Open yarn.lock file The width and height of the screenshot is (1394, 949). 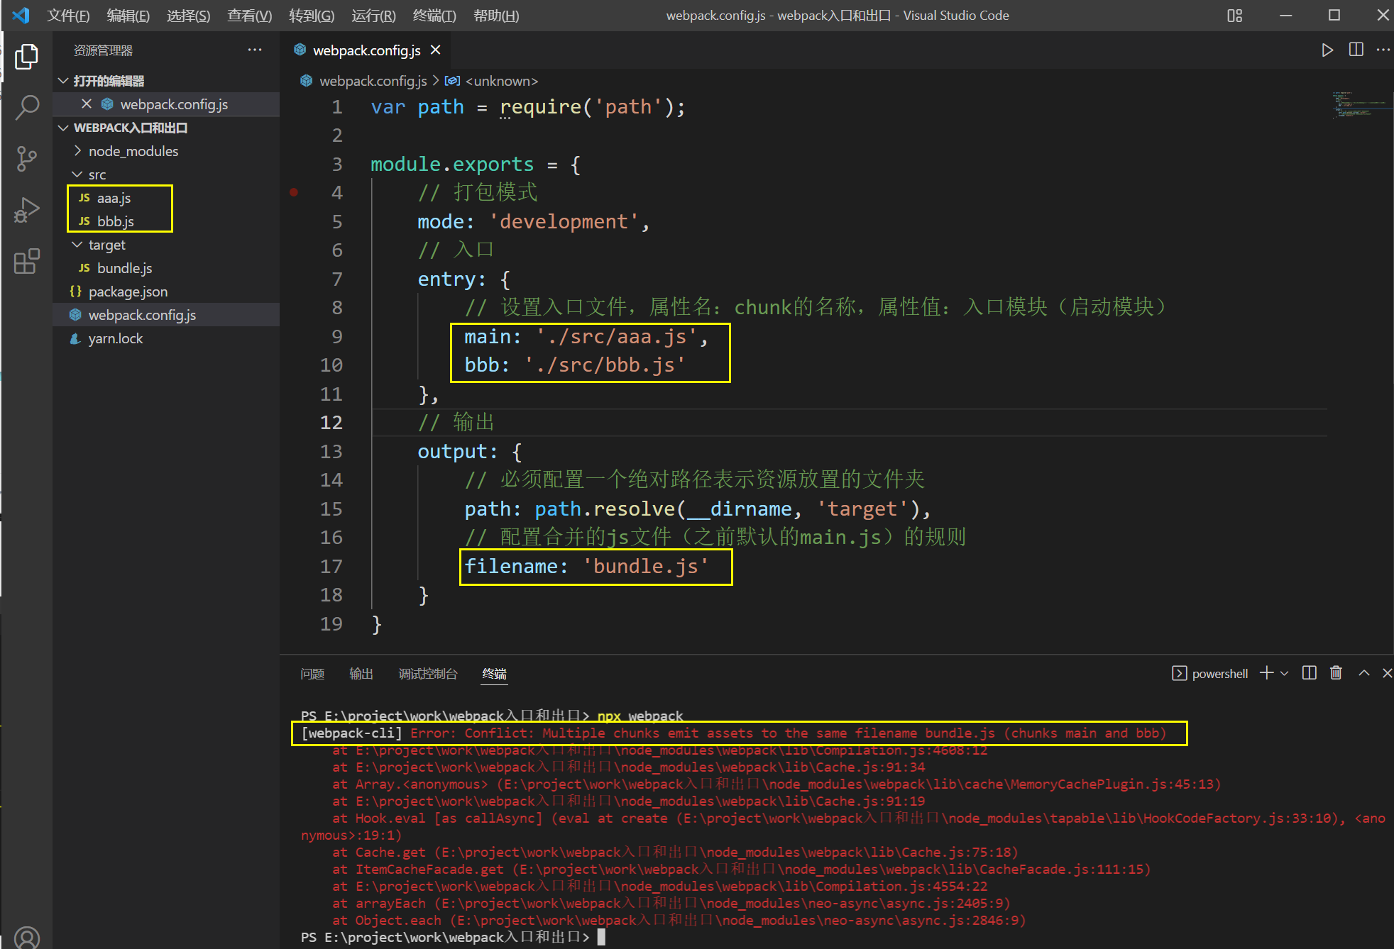tap(115, 338)
